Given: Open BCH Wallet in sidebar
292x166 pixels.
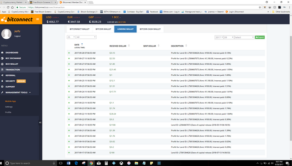Looking at the screenshot, I should (12, 64).
